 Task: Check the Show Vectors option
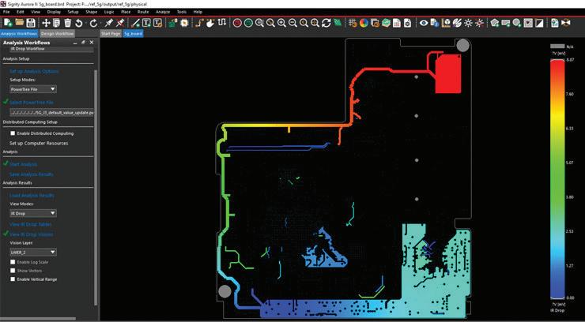[x=13, y=271]
